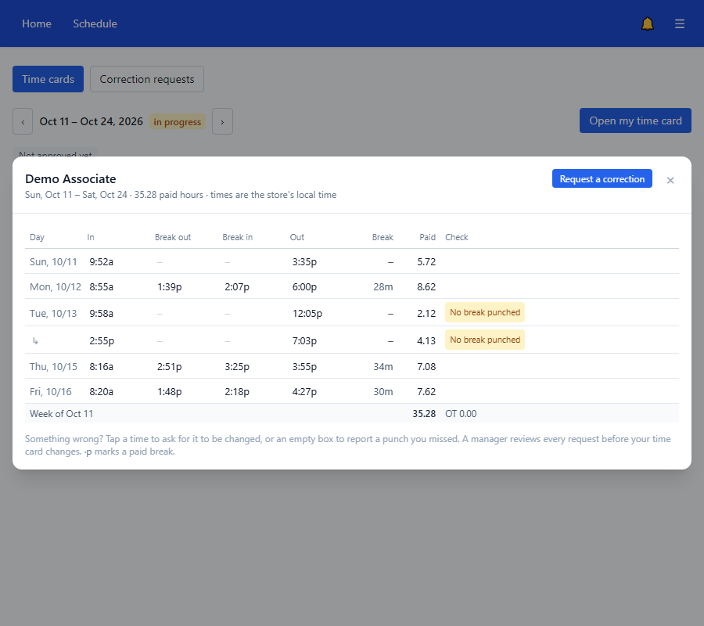704x626 pixels.
Task: Select Sunday paid hours 5.72
Action: (x=426, y=262)
